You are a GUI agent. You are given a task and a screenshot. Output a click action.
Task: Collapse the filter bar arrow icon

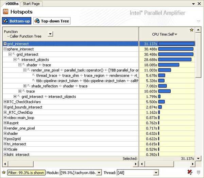coord(199,173)
